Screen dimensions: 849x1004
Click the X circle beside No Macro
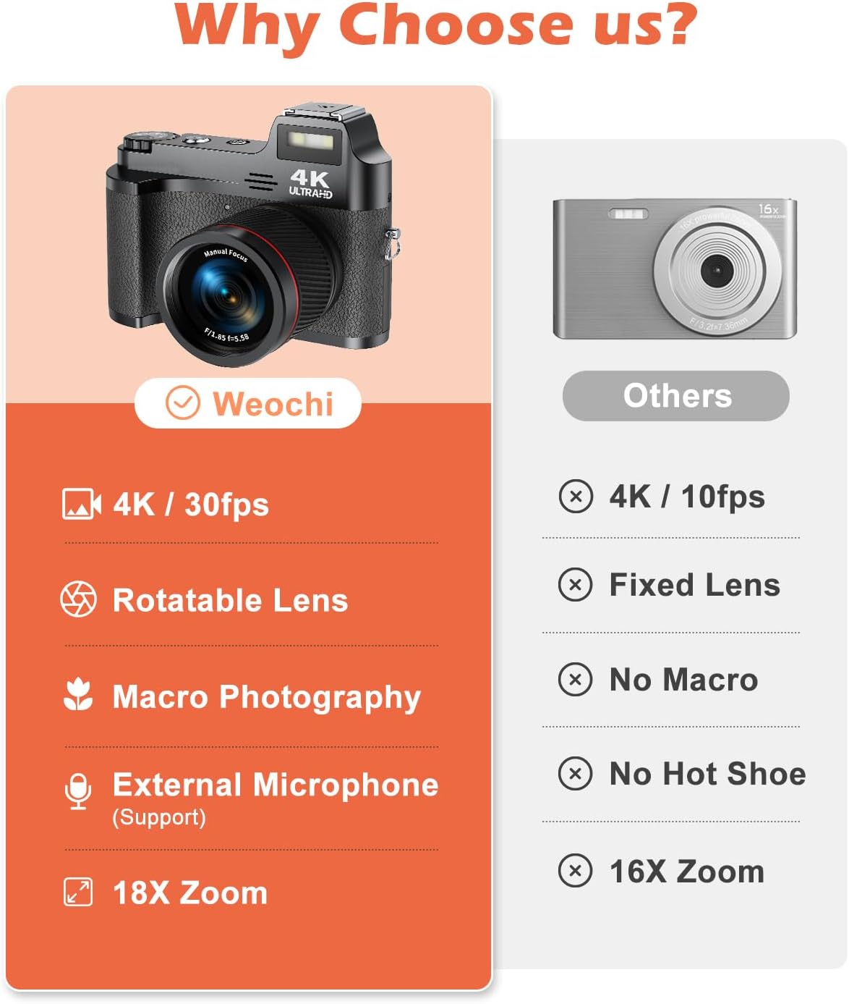[x=576, y=679]
